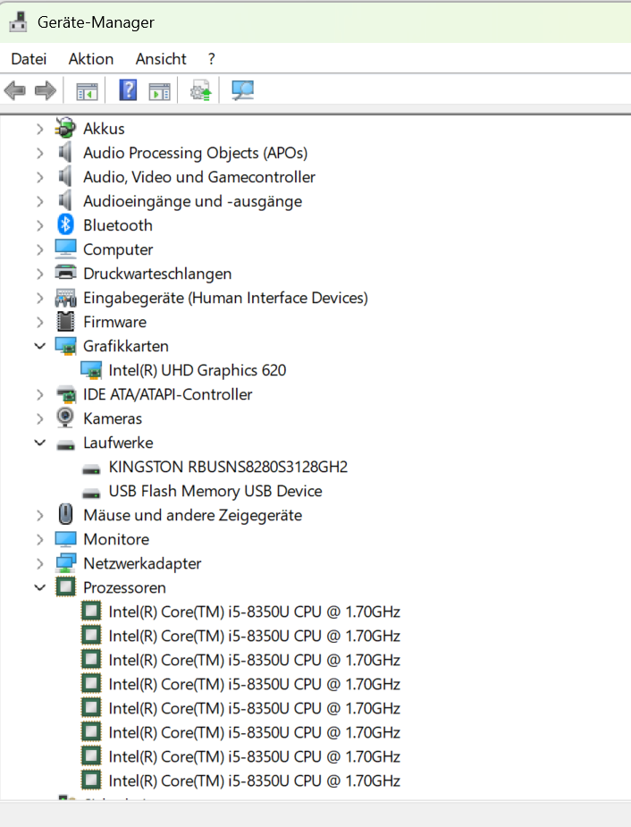Click the Mäuse und andere Zeigegeräte icon
This screenshot has height=827, width=631.
[x=65, y=514]
